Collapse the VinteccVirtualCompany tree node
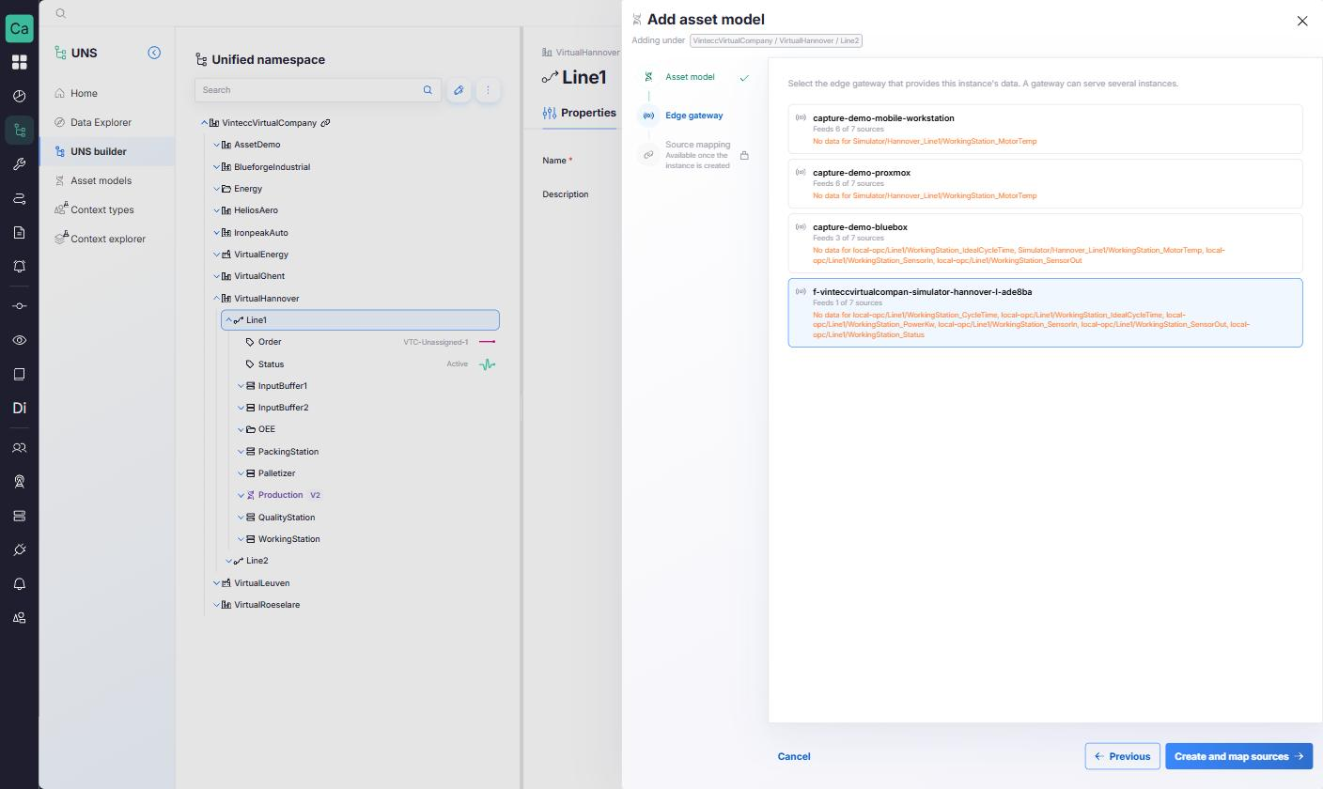 [204, 123]
